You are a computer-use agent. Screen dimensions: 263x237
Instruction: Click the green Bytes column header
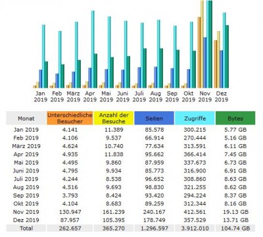click(x=235, y=118)
